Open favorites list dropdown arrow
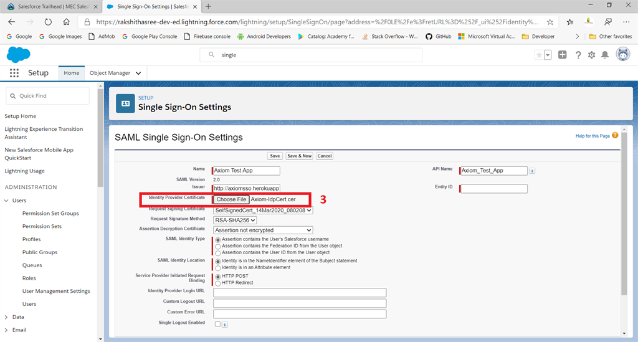 click(548, 55)
